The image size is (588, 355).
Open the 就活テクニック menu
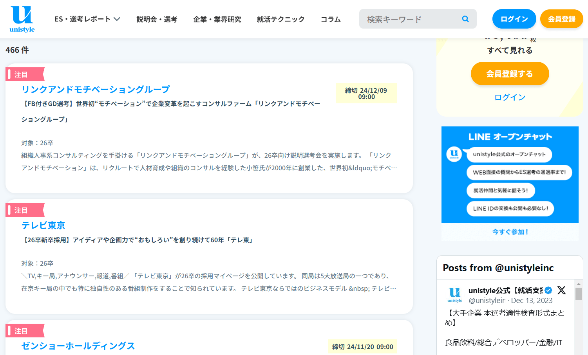pos(280,19)
